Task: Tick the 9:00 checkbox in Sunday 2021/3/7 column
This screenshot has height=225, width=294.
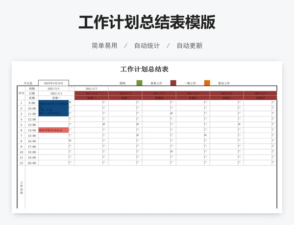Action: click(273, 103)
